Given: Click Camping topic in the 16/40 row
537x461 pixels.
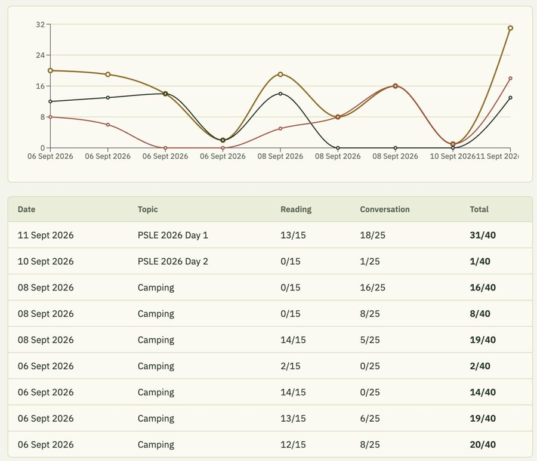Looking at the screenshot, I should click(156, 287).
